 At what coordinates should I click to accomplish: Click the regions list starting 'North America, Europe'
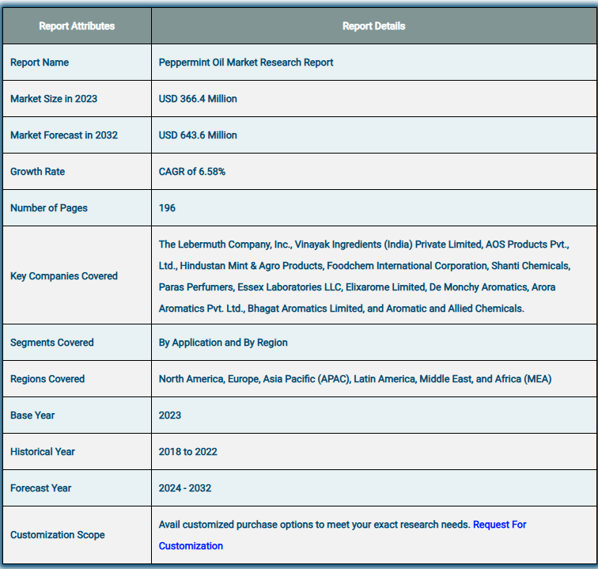pos(355,379)
